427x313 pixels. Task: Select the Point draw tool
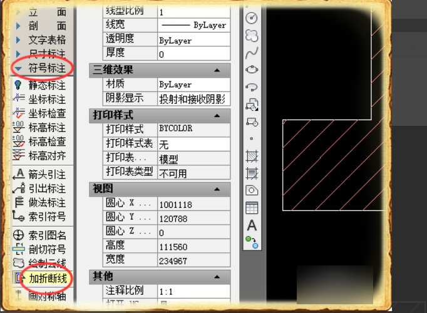coord(251,138)
